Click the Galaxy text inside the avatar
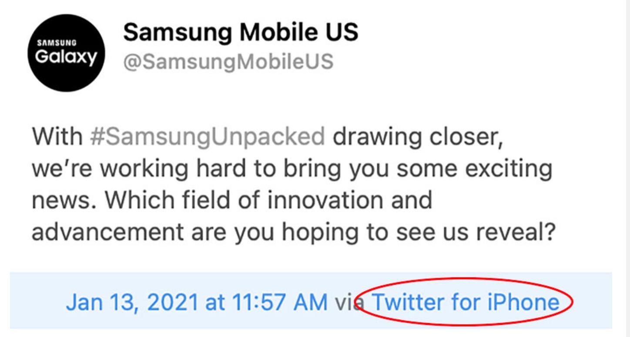 (66, 57)
